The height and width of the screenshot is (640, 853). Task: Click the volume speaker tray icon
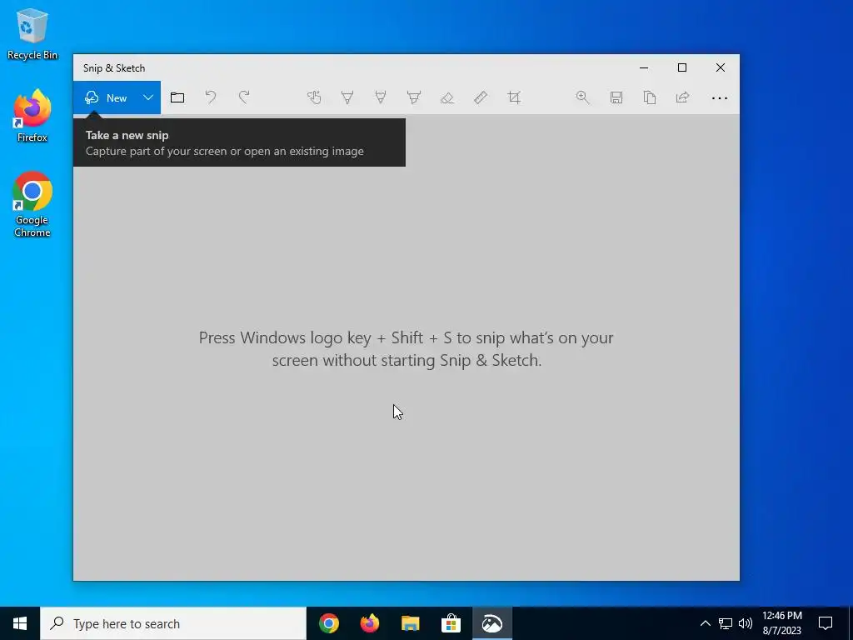[x=746, y=623]
